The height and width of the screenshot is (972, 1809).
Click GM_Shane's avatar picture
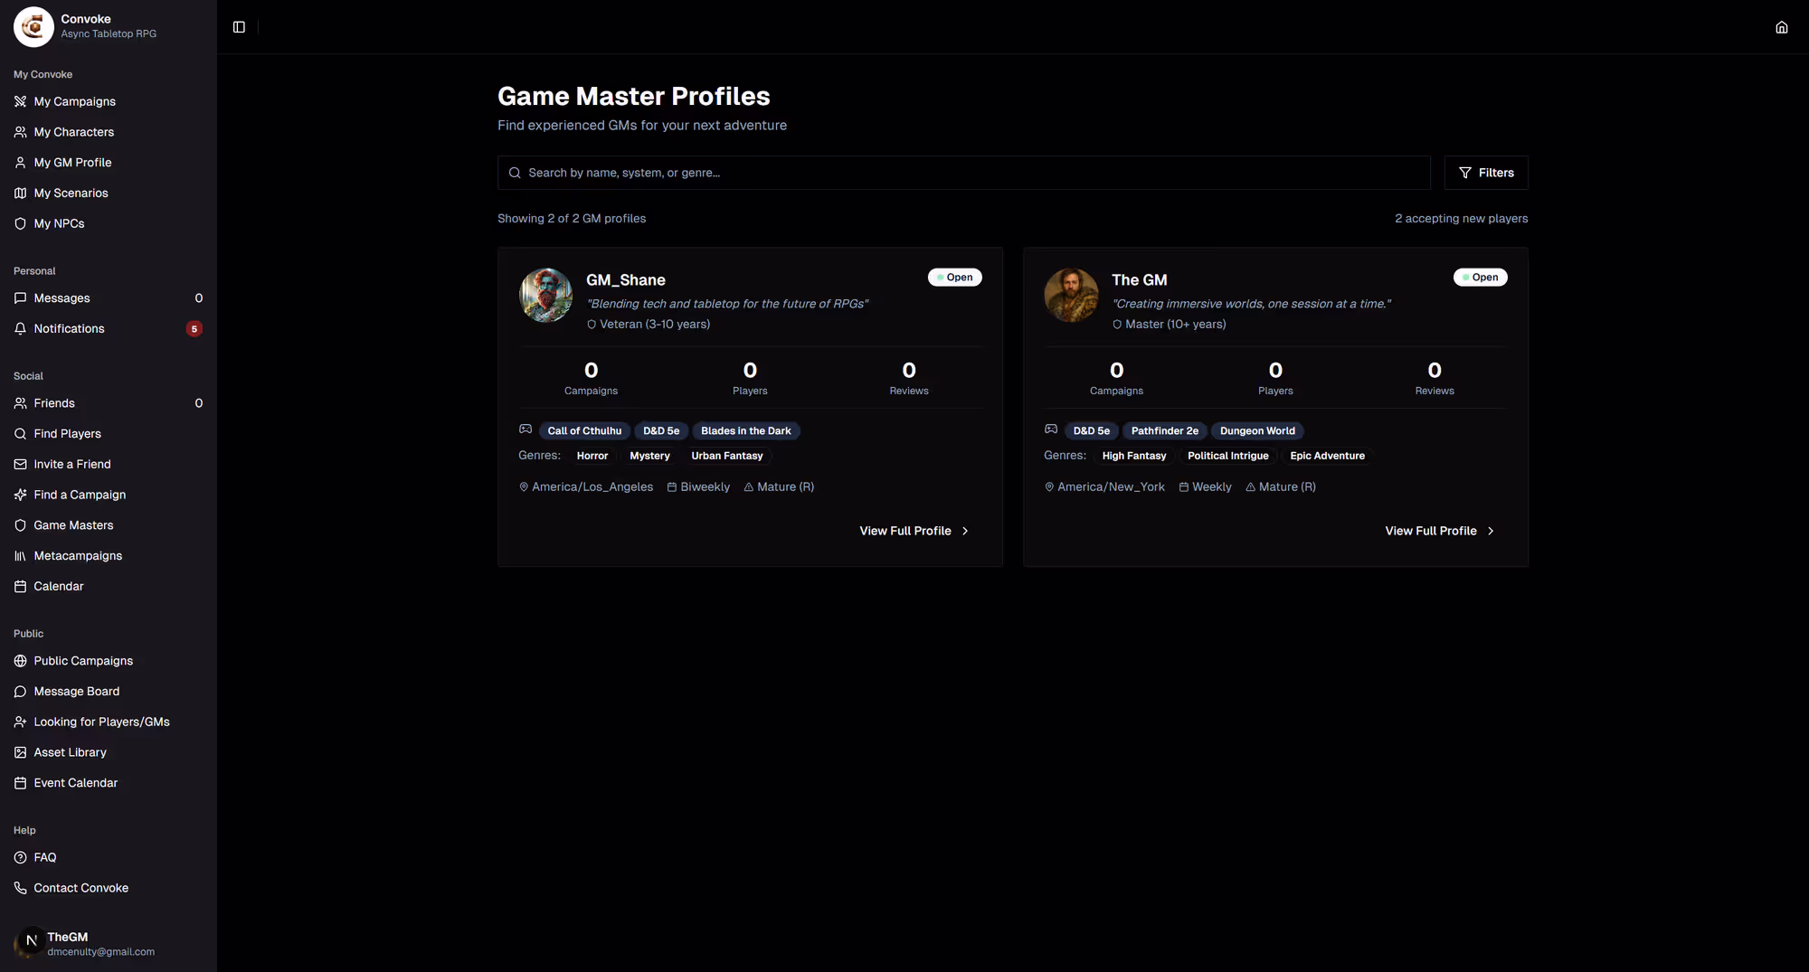(x=545, y=295)
